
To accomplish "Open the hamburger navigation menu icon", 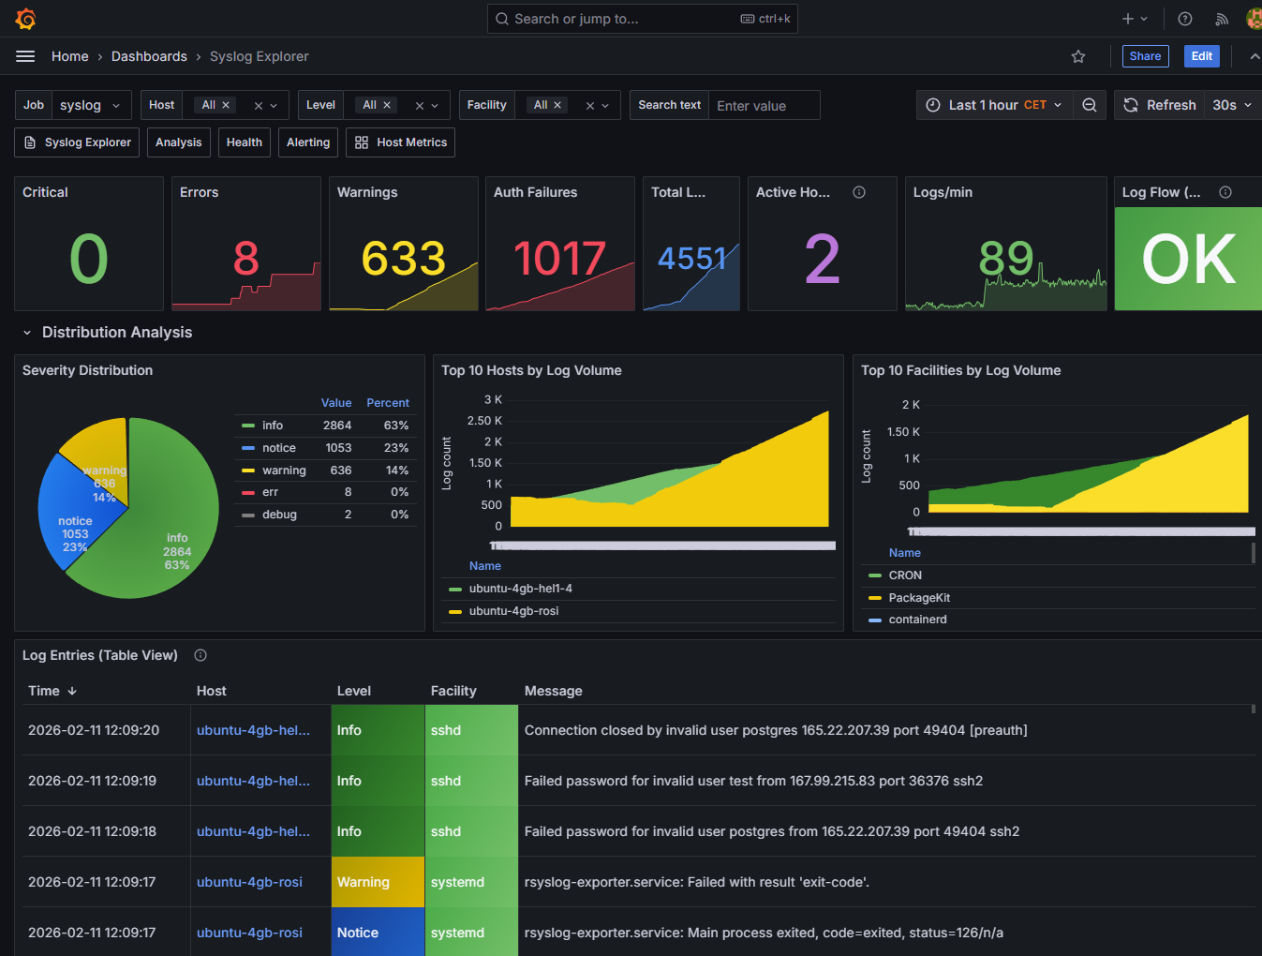I will [x=25, y=55].
